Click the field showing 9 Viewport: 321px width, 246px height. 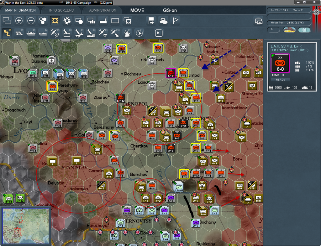coord(273,30)
